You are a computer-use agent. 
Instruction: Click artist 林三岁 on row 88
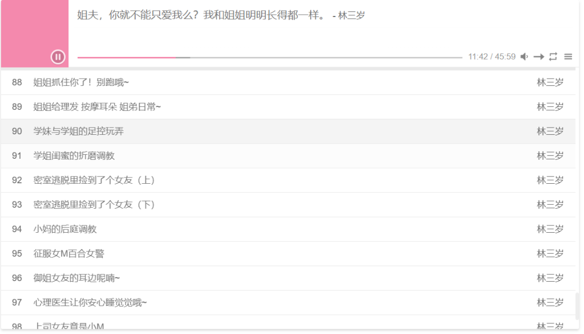click(x=550, y=83)
